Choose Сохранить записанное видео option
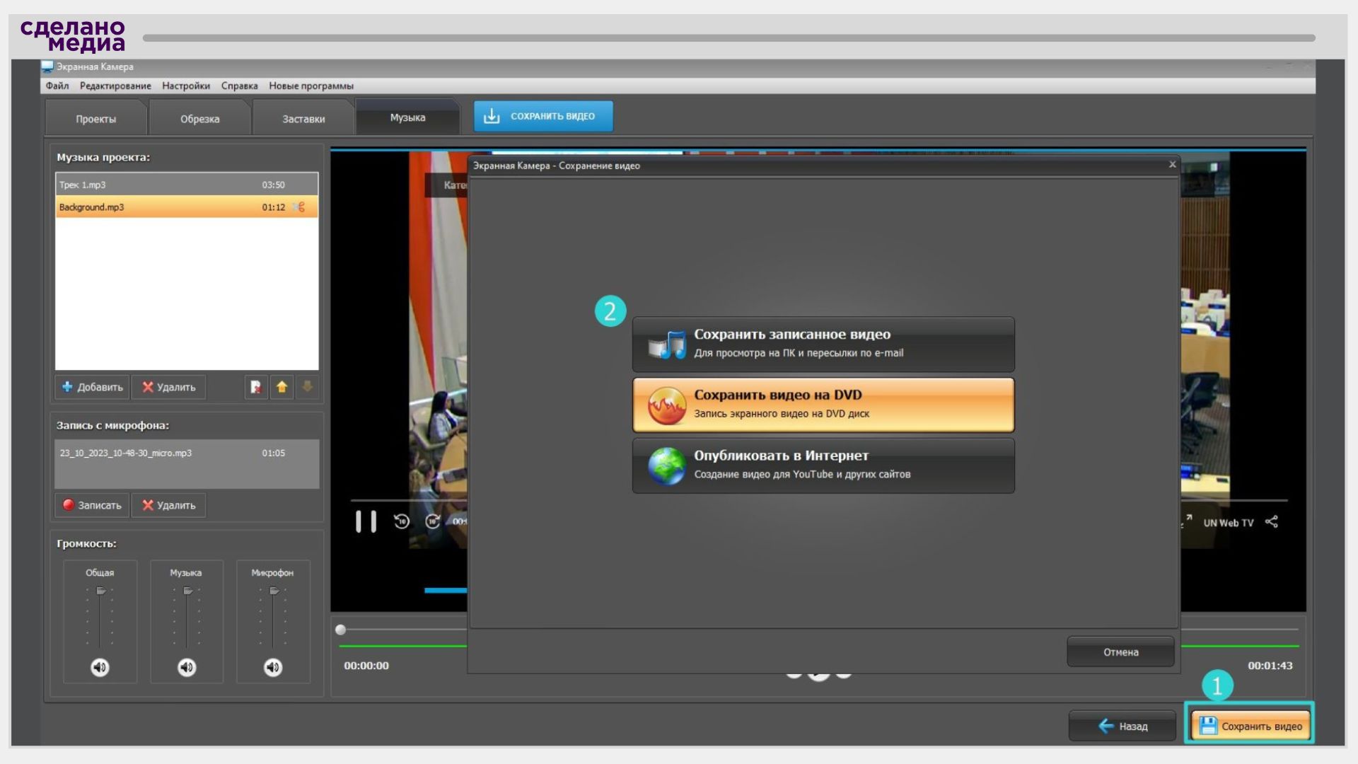The width and height of the screenshot is (1358, 764). (823, 344)
